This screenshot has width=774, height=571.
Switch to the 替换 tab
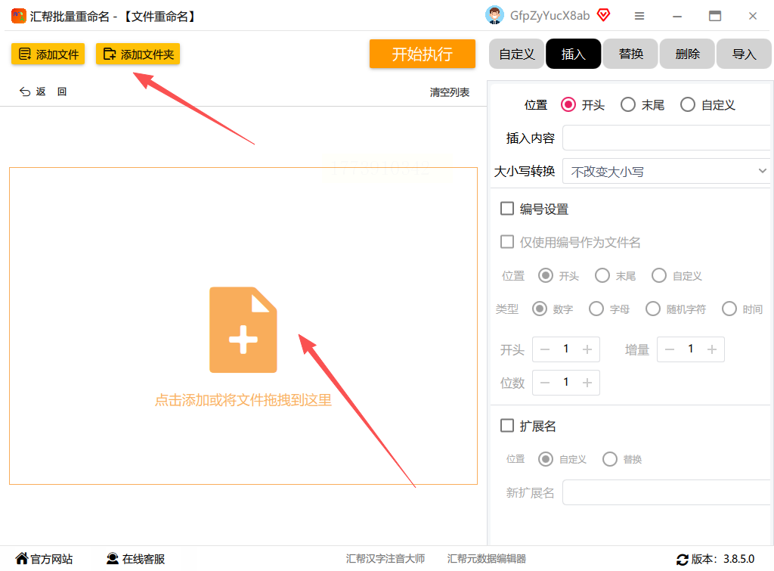pos(630,54)
